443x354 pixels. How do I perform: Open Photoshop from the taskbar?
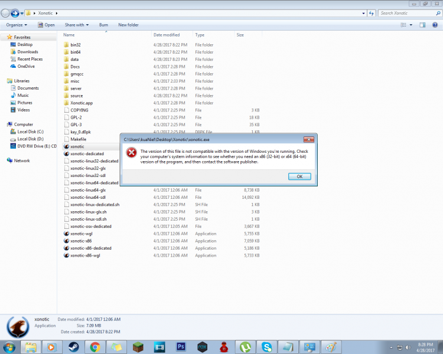[181, 347]
